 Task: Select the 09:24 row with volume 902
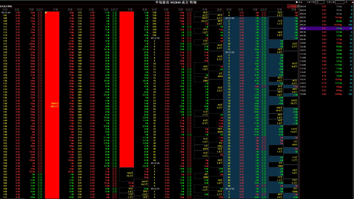[x=327, y=10]
